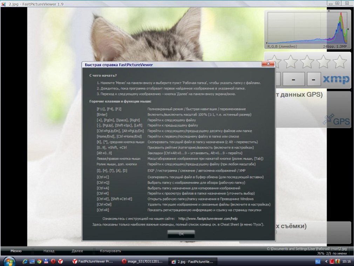Screen dimensions: 354x266
Task: Click the "[Ctrl+A]" shortcut text
Action: pos(103,188)
